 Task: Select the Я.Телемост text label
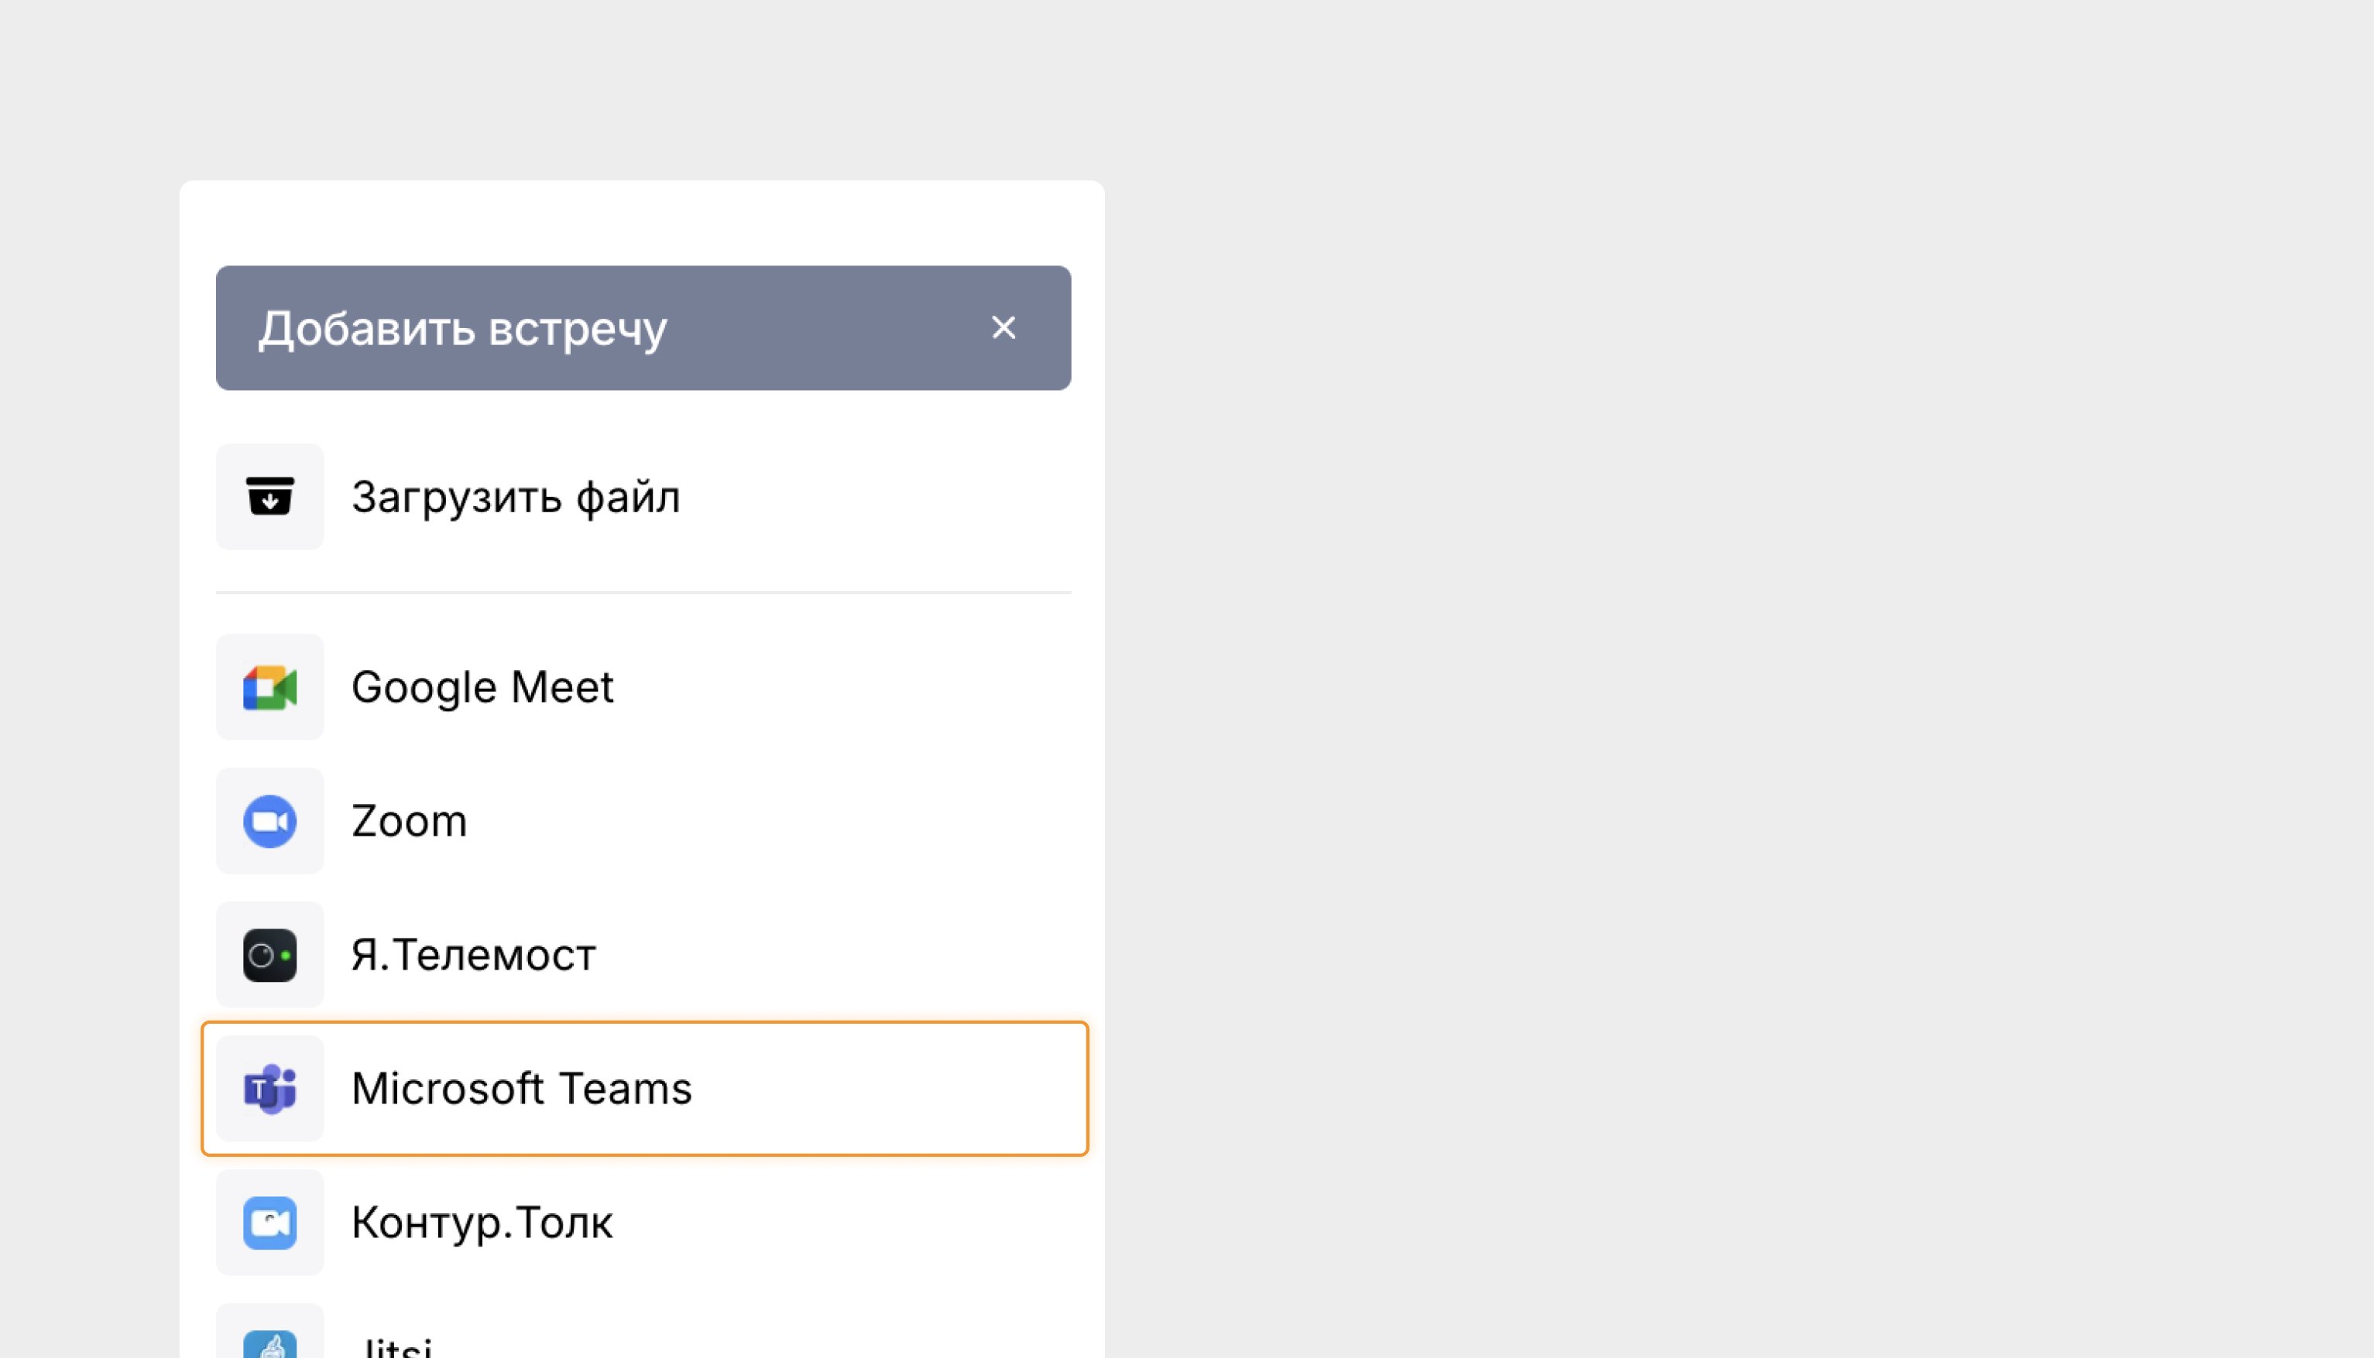coord(473,955)
